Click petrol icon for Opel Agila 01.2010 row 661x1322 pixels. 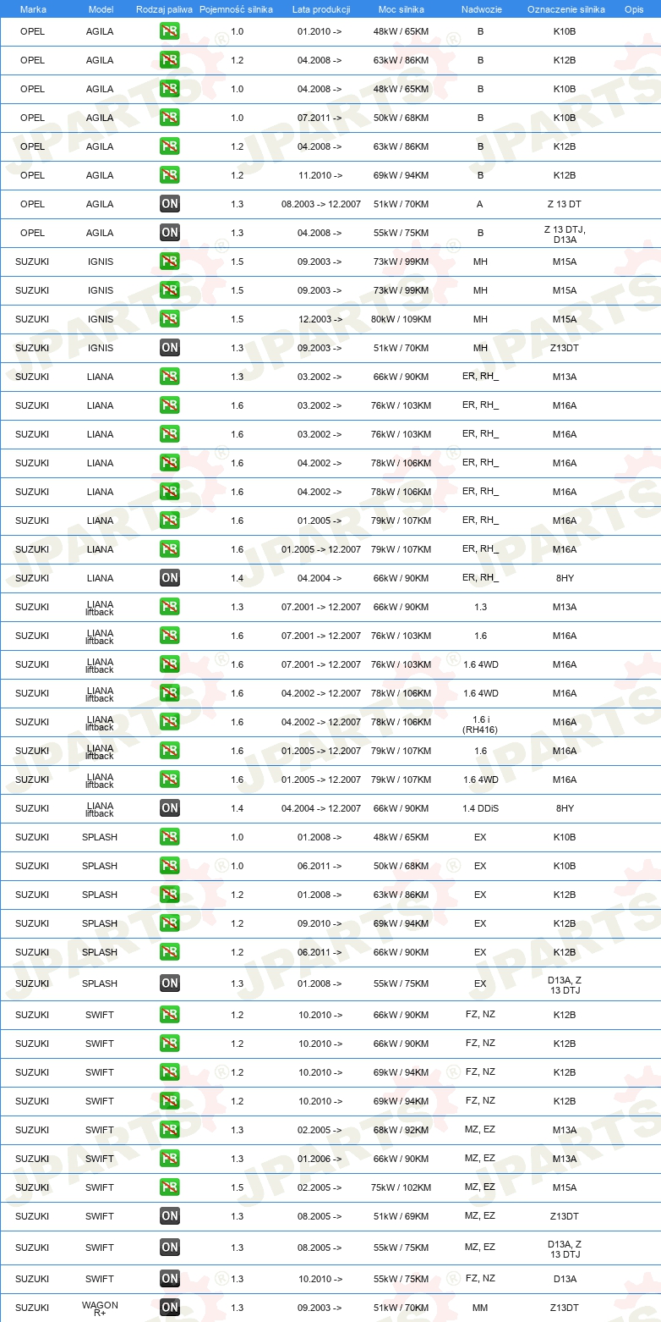170,31
